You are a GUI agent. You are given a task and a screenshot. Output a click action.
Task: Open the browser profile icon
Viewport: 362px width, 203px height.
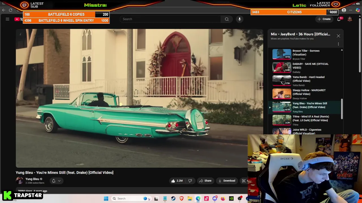pos(344,10)
